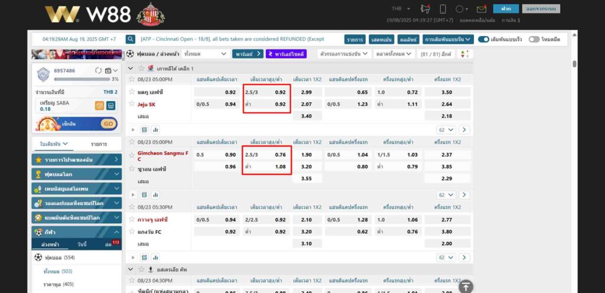Collapse the อสเตรเลีย คัพ league section
This screenshot has height=293, width=605.
pos(131,269)
